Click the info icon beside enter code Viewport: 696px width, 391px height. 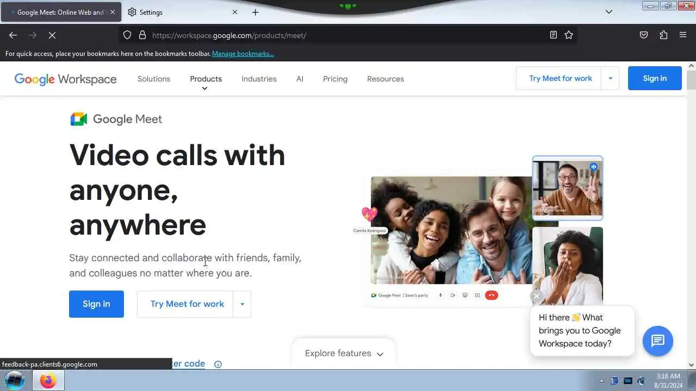[x=218, y=364]
